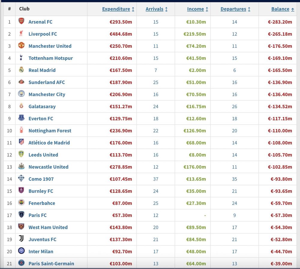Screen dimensions: 300x269
Task: Open the Nottingham Forest club link
Action: click(50, 131)
